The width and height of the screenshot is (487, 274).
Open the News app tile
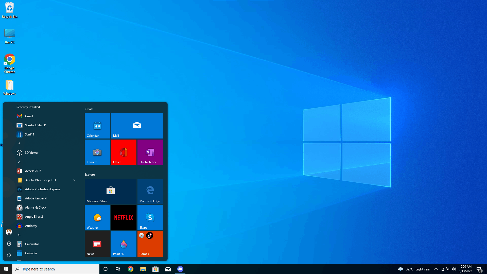tap(97, 244)
